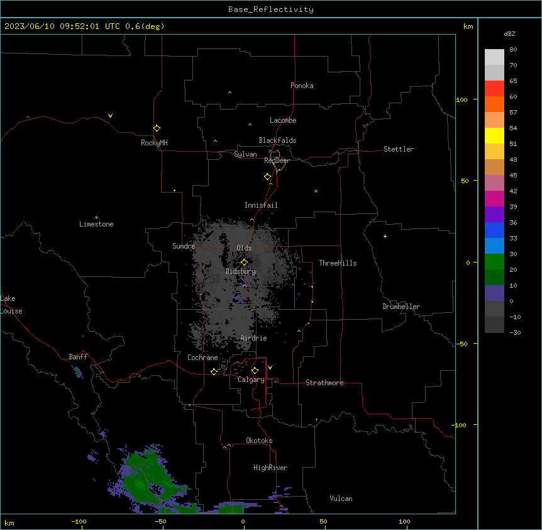Click the yellow diamond marker above RockyMH
Screen dimensions: 542x530
[x=157, y=128]
